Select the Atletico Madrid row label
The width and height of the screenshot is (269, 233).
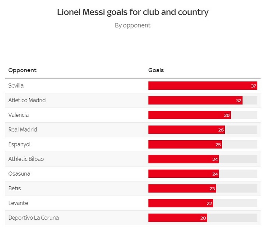pos(27,100)
